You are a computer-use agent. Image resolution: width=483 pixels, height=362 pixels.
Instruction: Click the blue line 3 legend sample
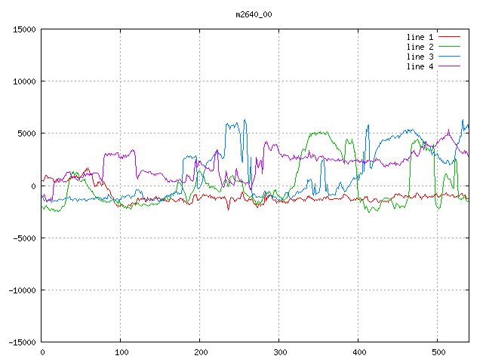(x=449, y=57)
